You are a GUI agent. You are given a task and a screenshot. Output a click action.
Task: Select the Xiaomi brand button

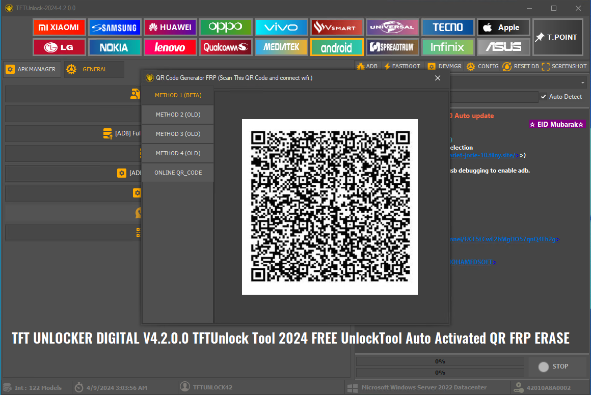click(59, 27)
